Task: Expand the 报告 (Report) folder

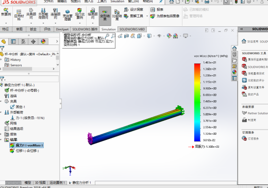Action: pyautogui.click(x=1, y=134)
